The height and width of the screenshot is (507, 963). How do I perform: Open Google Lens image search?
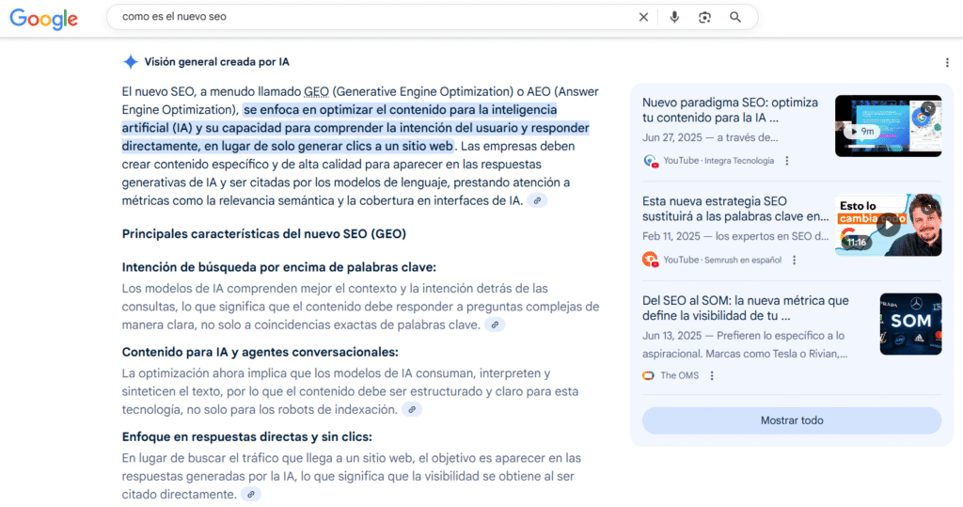(x=704, y=17)
